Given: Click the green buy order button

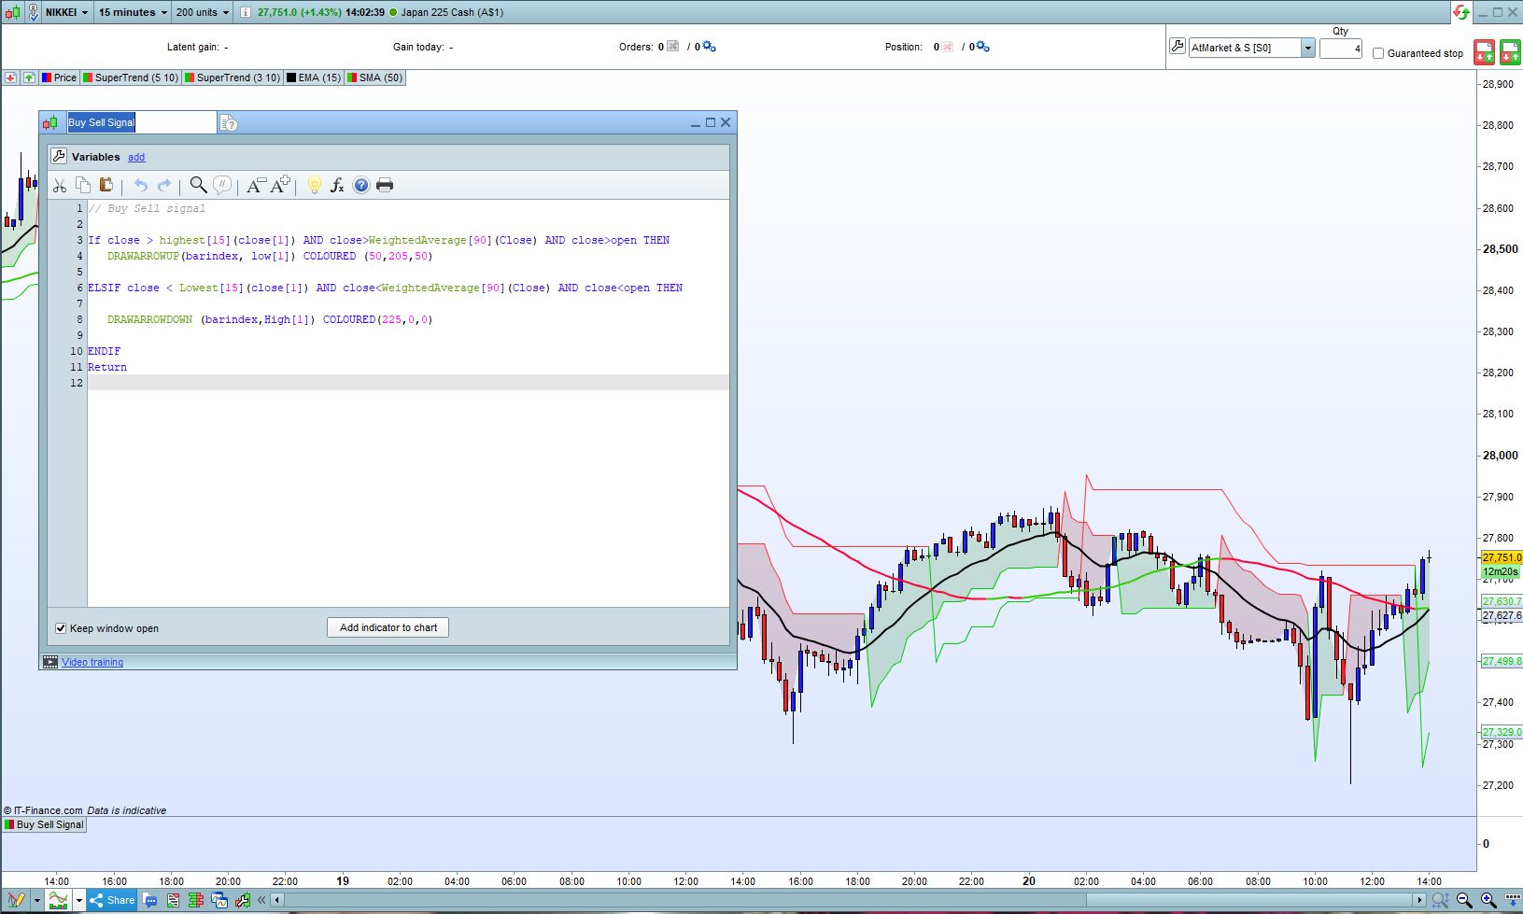Looking at the screenshot, I should tap(1510, 52).
